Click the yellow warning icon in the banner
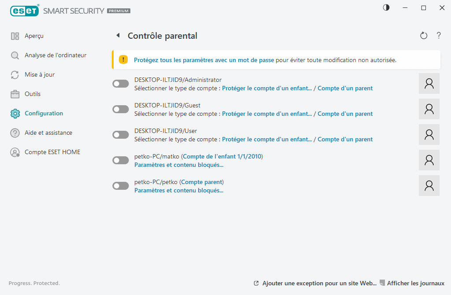 (x=124, y=60)
